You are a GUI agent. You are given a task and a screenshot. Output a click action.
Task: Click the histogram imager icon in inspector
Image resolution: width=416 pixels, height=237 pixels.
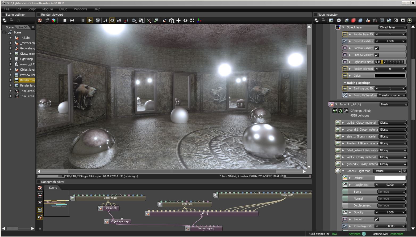(x=403, y=20)
